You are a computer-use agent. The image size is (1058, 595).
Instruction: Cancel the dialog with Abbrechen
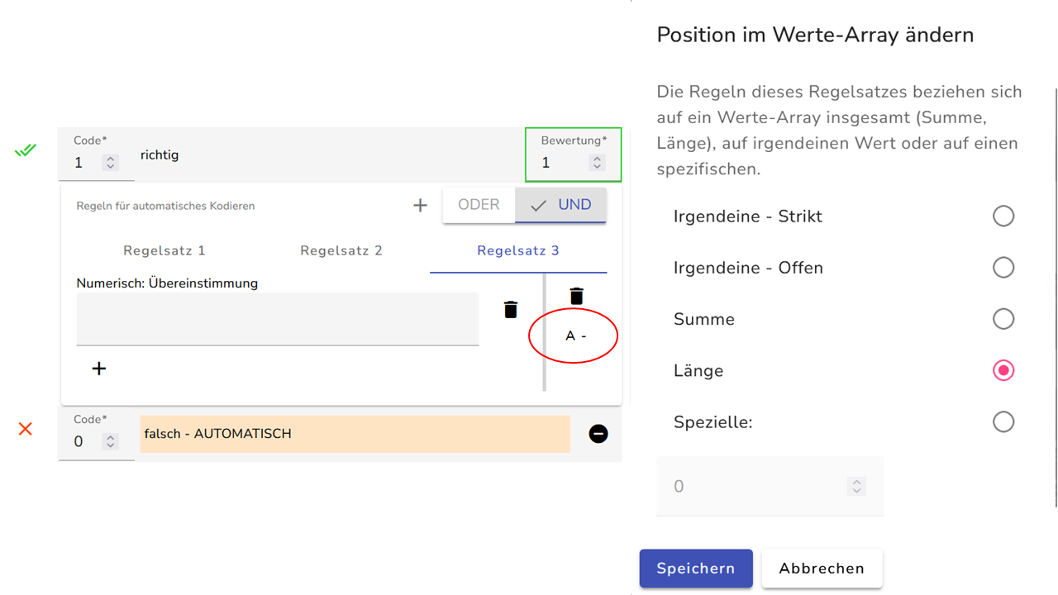(x=822, y=569)
